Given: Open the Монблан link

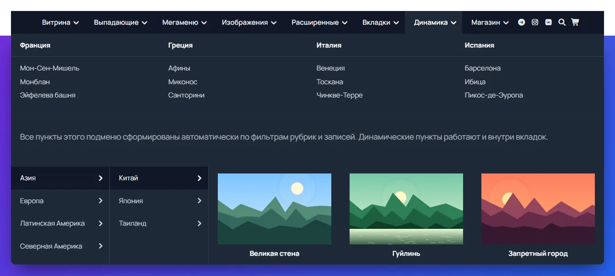Looking at the screenshot, I should point(35,82).
